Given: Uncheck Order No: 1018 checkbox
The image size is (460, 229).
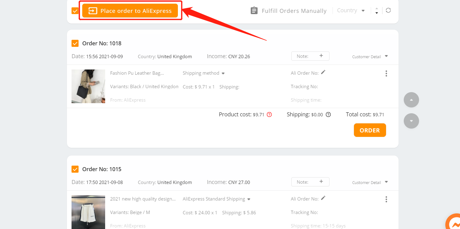Looking at the screenshot, I should click(x=75, y=43).
